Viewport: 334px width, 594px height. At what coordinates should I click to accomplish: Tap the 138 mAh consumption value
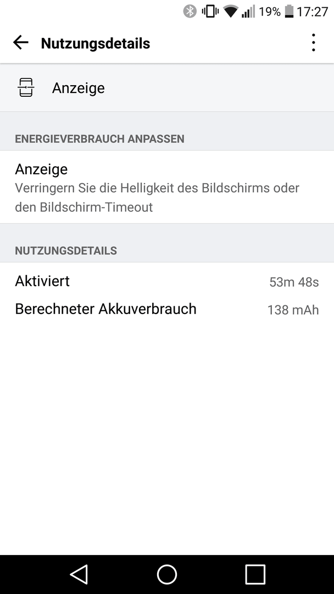tap(293, 310)
